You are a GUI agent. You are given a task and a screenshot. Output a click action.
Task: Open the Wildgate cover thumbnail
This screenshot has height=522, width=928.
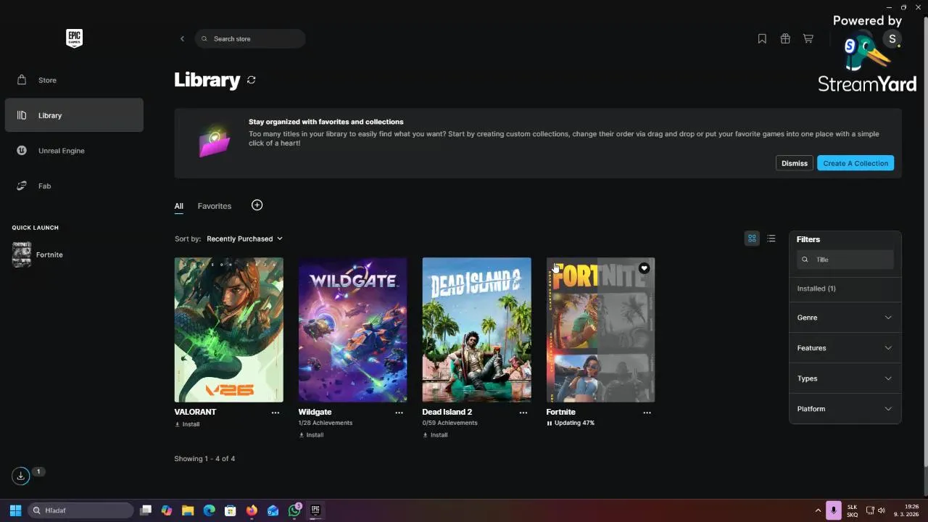(352, 330)
